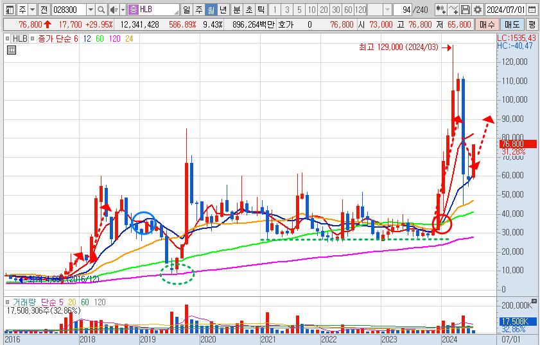Click the volume readout 17,508,306주(32.86%)
Screen dimensions: 540x345
pos(44,310)
